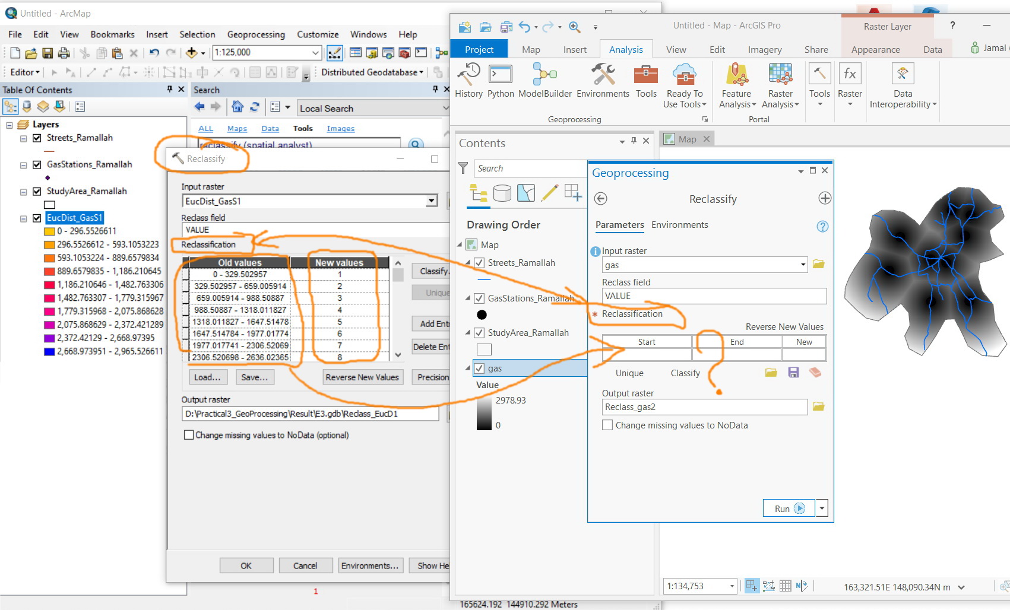Open the geoprocessing Tools toolbox icon
Screen dimensions: 1010x610
pyautogui.click(x=646, y=81)
